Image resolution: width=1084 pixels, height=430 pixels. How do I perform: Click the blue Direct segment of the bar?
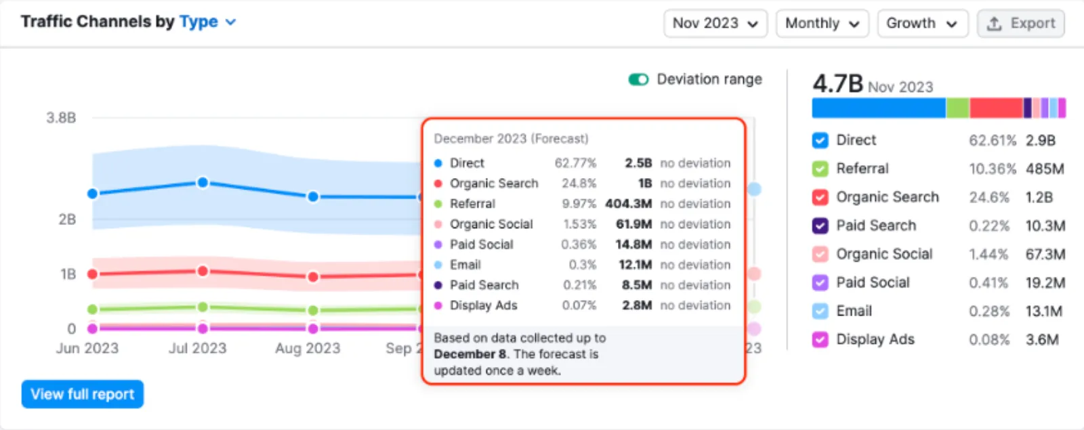click(879, 108)
